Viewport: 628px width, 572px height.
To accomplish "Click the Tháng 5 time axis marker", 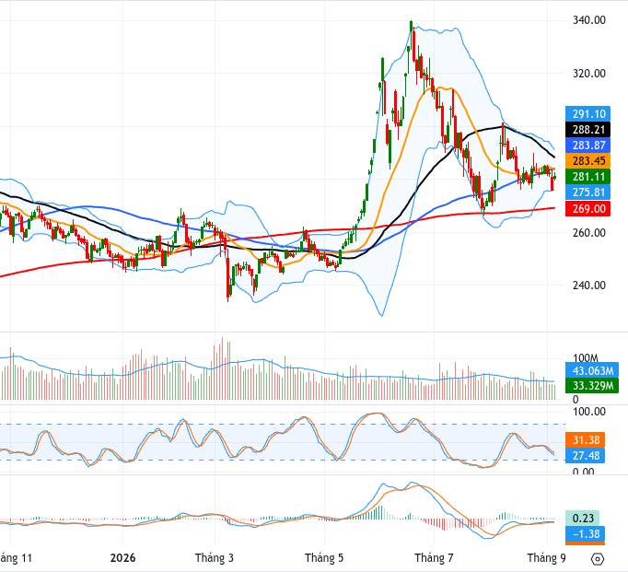I will point(324,558).
